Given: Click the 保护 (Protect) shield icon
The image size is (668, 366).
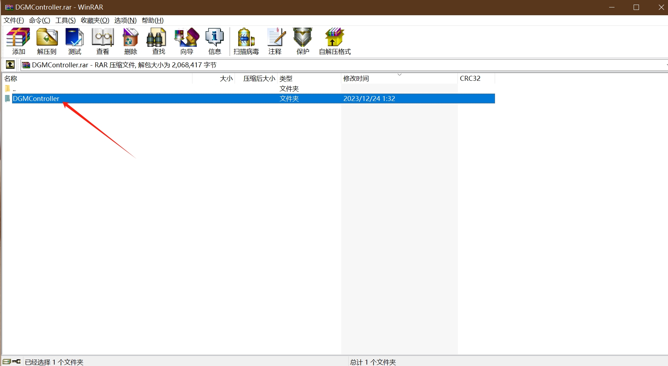Looking at the screenshot, I should [303, 37].
